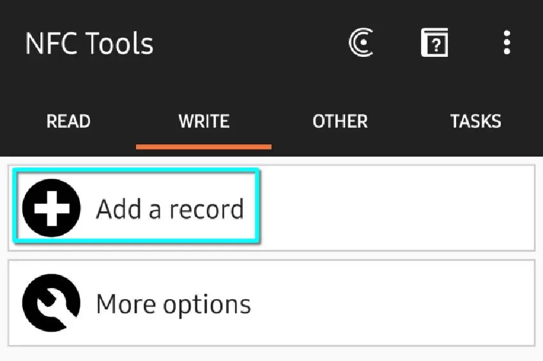Tap the white cross inside the plus icon
Viewport: 543px width, 361px height.
(x=51, y=208)
